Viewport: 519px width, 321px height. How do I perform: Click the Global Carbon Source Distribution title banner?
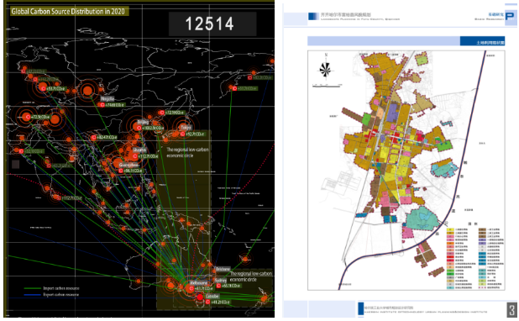pyautogui.click(x=68, y=12)
